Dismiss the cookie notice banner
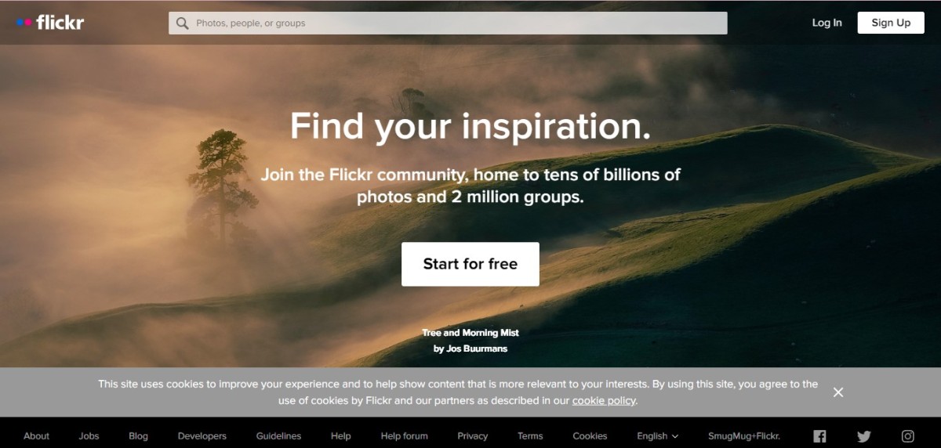This screenshot has height=448, width=941. [x=838, y=392]
